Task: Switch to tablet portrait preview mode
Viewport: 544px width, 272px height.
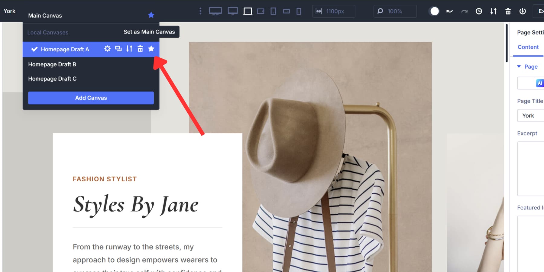Action: coord(274,11)
